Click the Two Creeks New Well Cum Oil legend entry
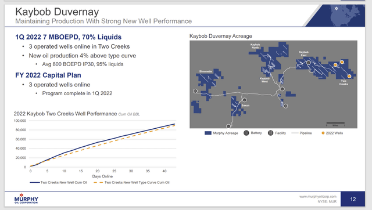Viewport: 372px width, 210px height. (x=58, y=183)
